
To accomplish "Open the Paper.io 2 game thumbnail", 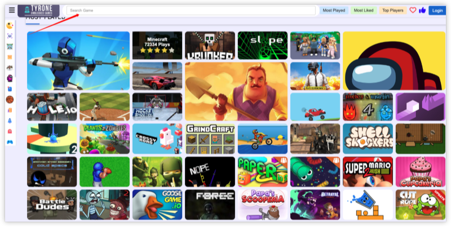I will point(263,172).
